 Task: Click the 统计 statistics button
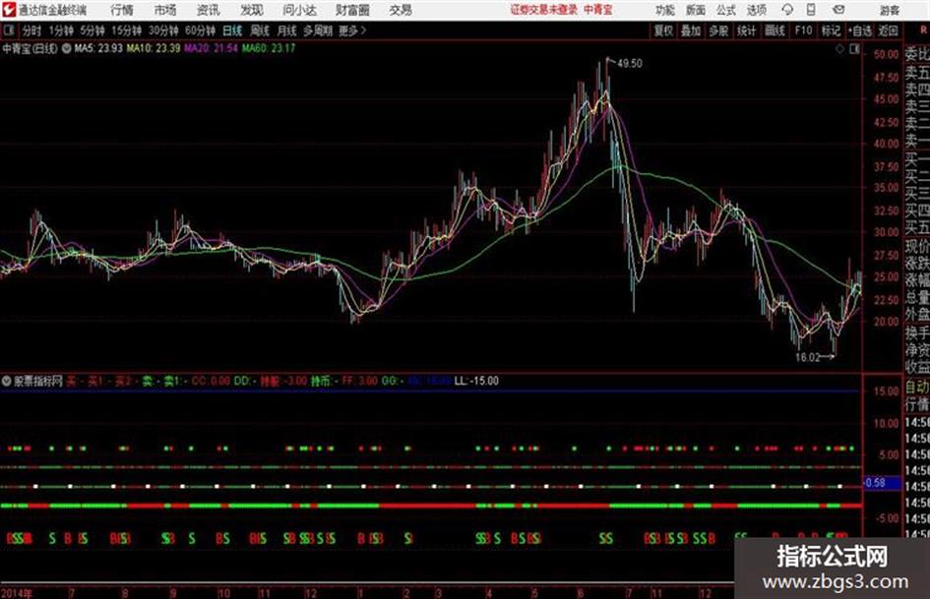tap(746, 30)
